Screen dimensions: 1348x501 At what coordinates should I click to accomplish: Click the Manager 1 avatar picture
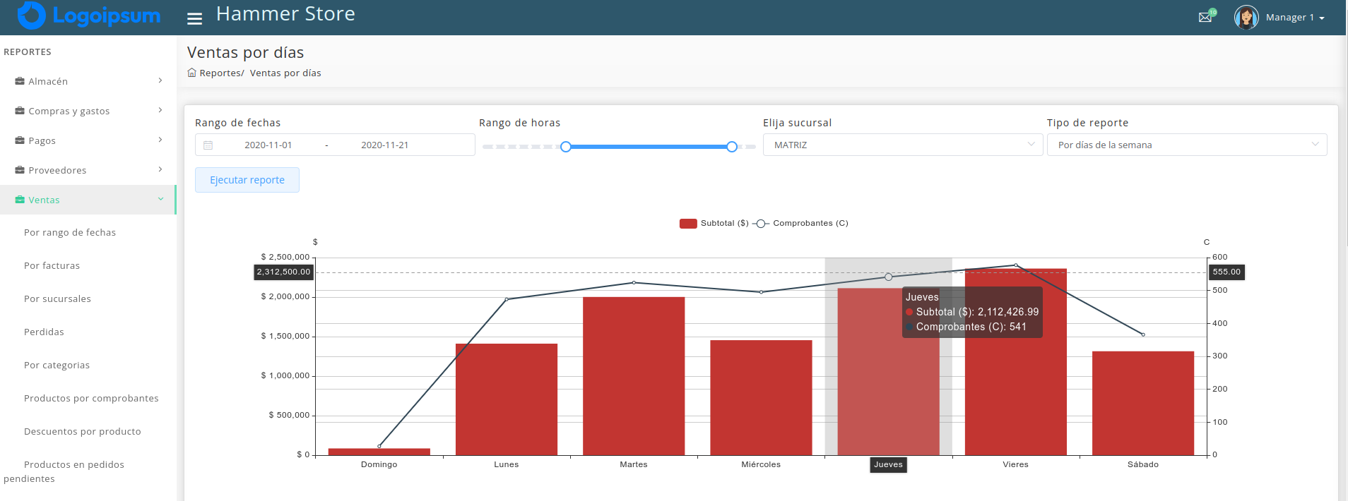1246,17
